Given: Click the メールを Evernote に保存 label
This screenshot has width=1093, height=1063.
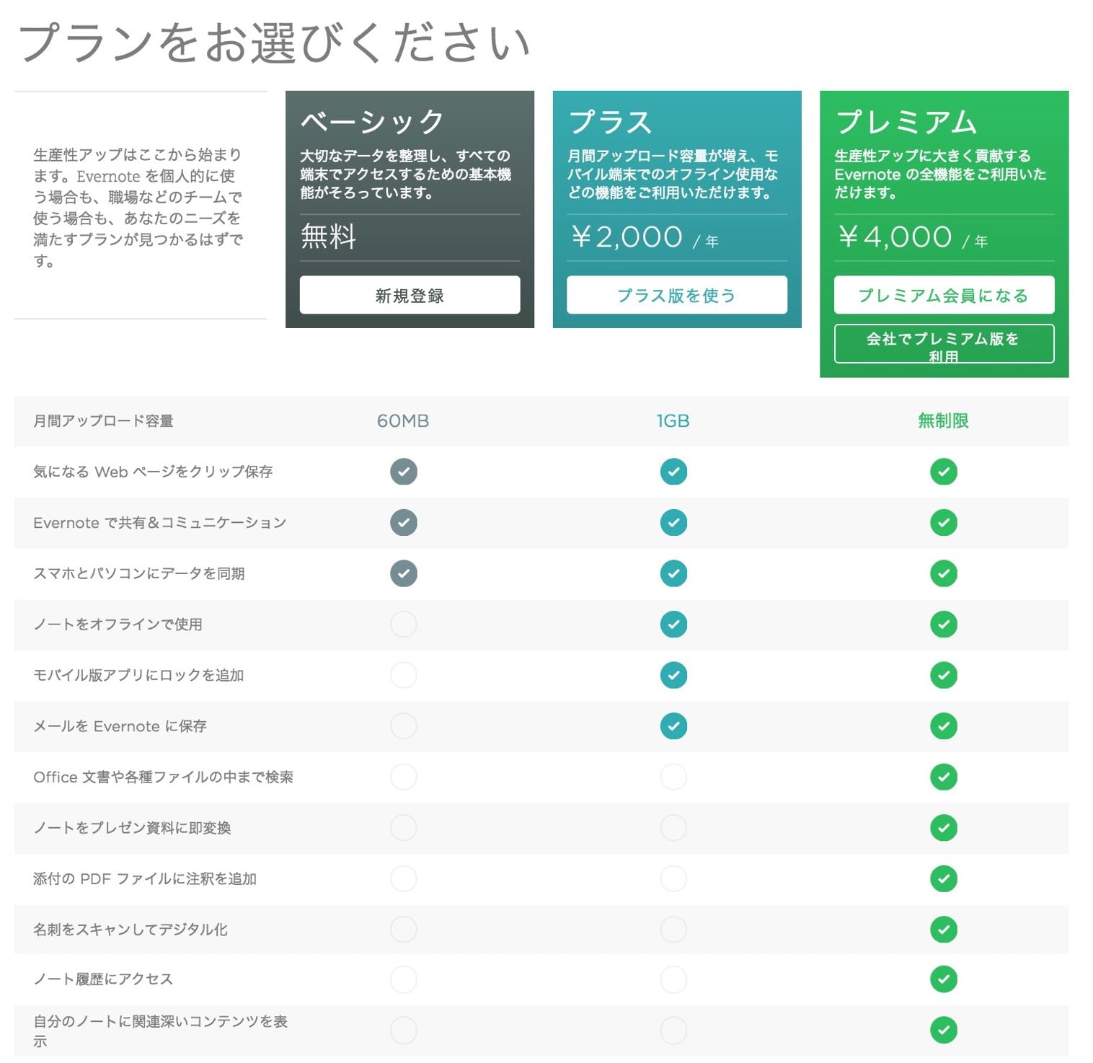Looking at the screenshot, I should (x=120, y=726).
